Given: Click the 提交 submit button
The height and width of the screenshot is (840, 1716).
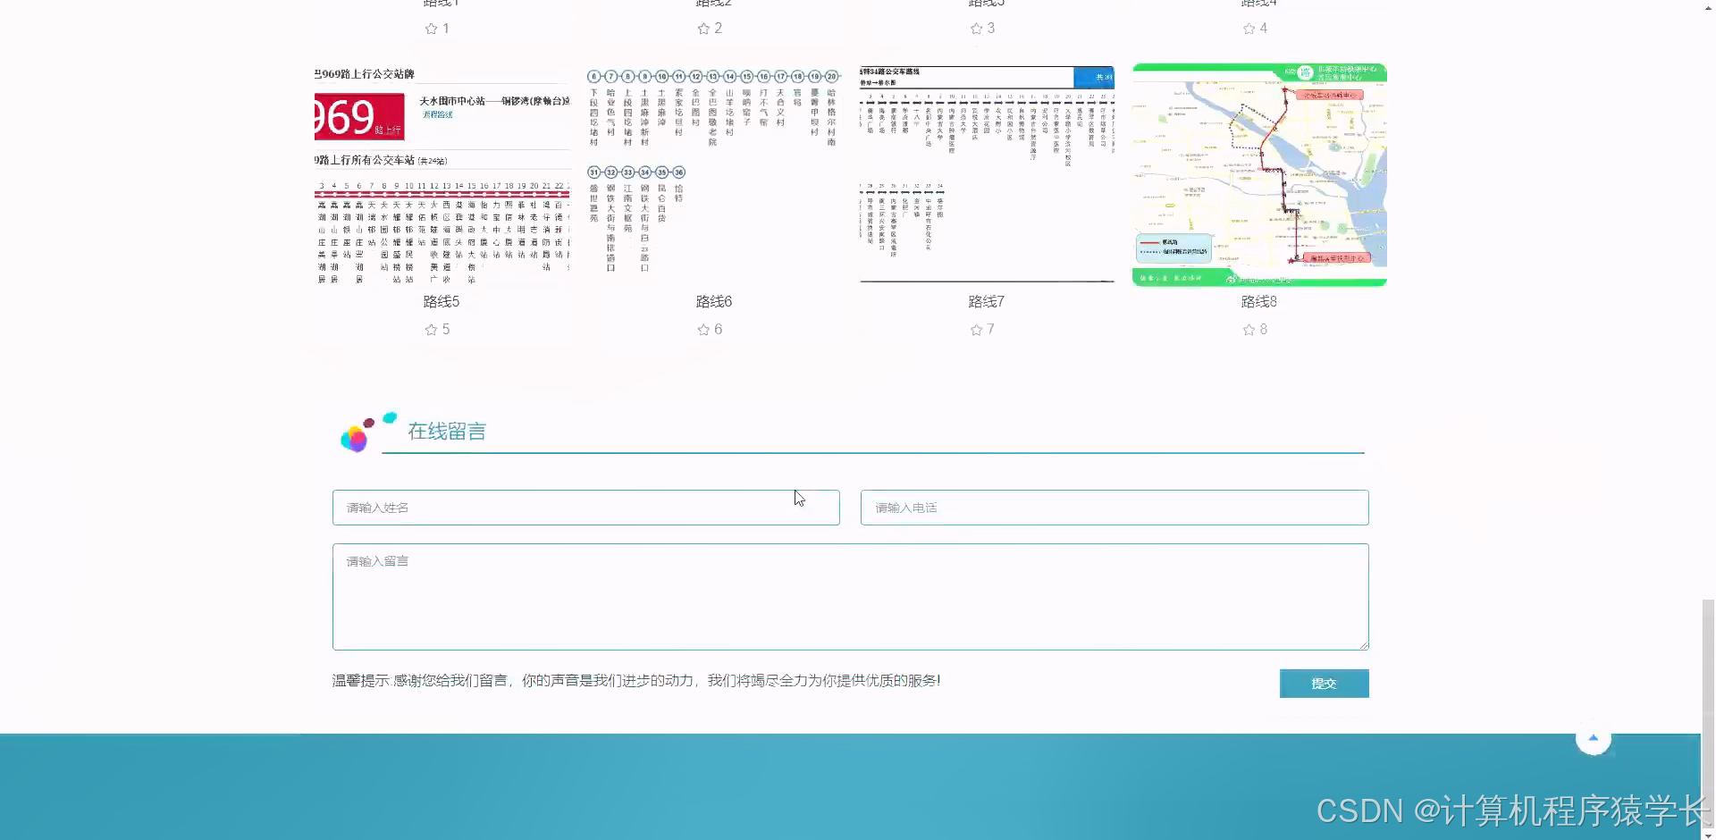Looking at the screenshot, I should click(1324, 683).
